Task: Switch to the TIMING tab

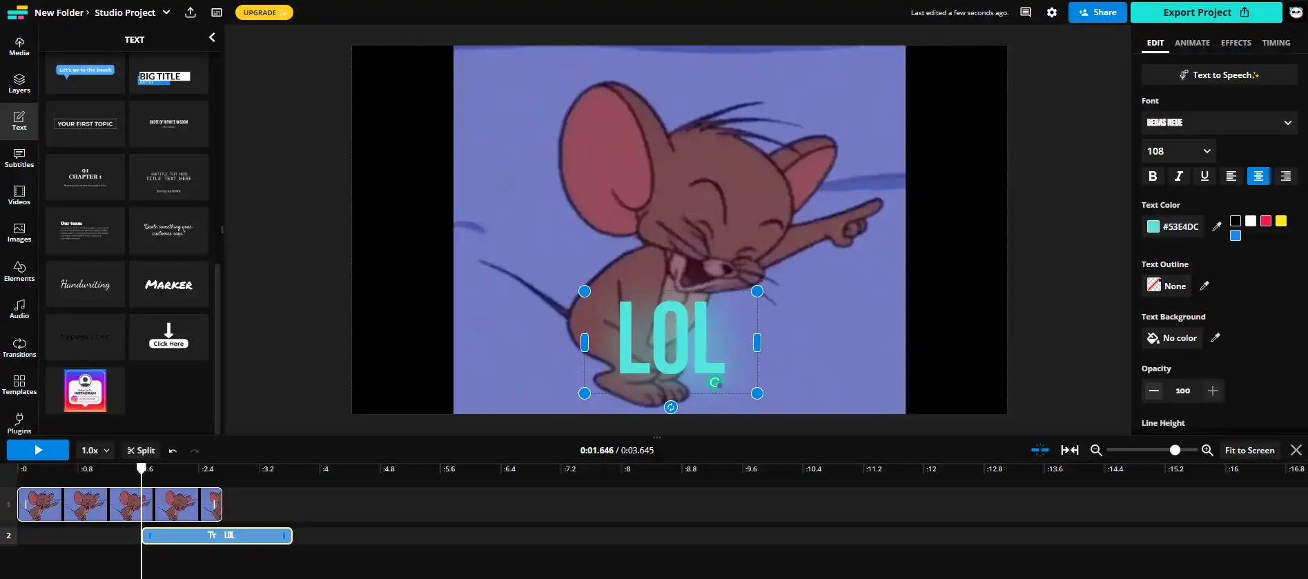Action: click(1276, 43)
